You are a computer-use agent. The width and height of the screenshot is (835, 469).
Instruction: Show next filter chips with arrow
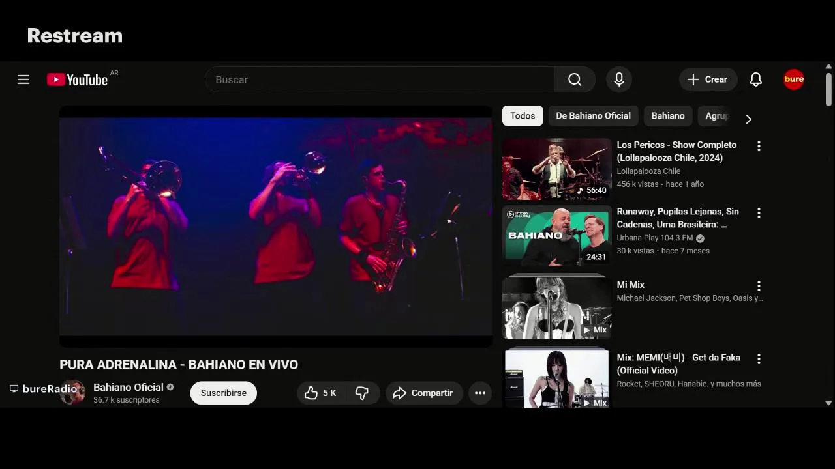click(748, 119)
